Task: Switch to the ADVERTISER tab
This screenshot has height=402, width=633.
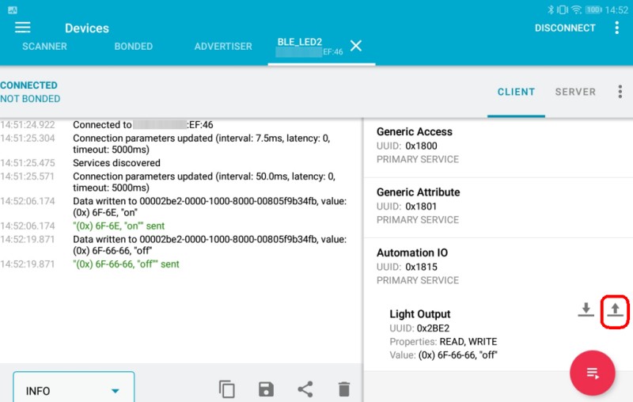Action: click(x=223, y=47)
